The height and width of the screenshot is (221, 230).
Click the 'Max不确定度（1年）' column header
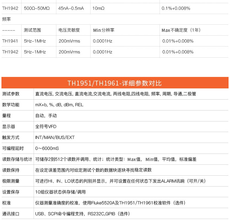click(x=181, y=30)
